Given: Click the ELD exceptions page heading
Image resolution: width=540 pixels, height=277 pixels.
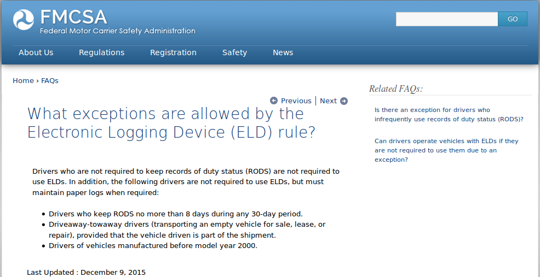Looking at the screenshot, I should point(171,123).
